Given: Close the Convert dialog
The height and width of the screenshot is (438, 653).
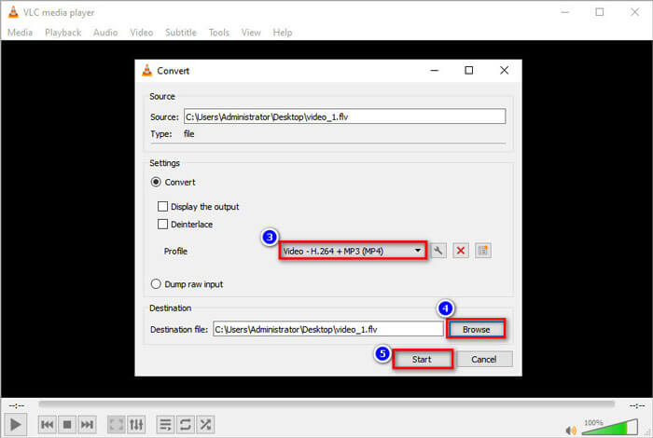Looking at the screenshot, I should (x=504, y=70).
